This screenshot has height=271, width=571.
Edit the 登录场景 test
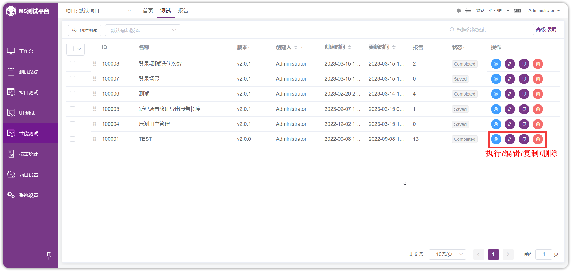[x=510, y=79]
